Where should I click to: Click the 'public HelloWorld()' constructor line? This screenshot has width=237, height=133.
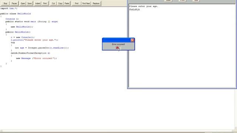pyautogui.click(x=18, y=32)
